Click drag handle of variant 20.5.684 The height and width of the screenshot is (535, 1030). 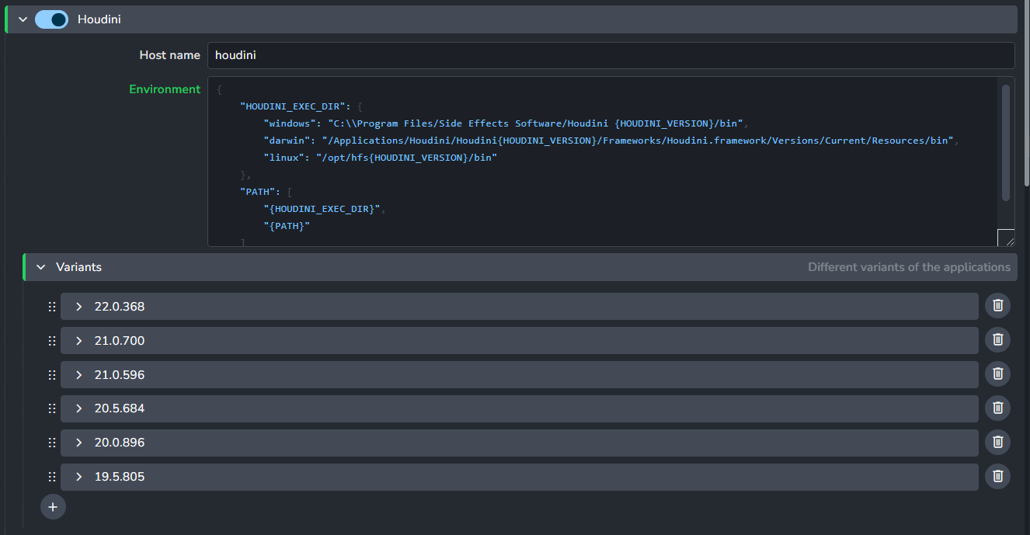tap(52, 408)
